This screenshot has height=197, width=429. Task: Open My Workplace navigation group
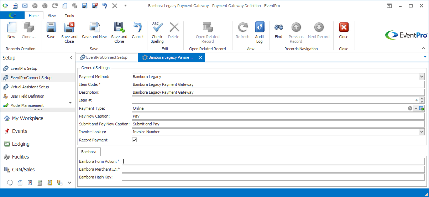[38, 118]
